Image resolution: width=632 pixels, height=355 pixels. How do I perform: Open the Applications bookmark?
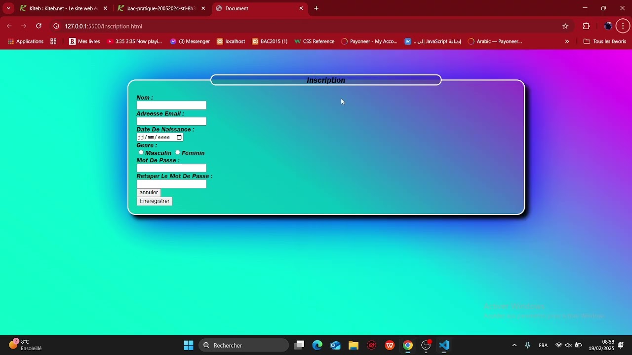26,41
